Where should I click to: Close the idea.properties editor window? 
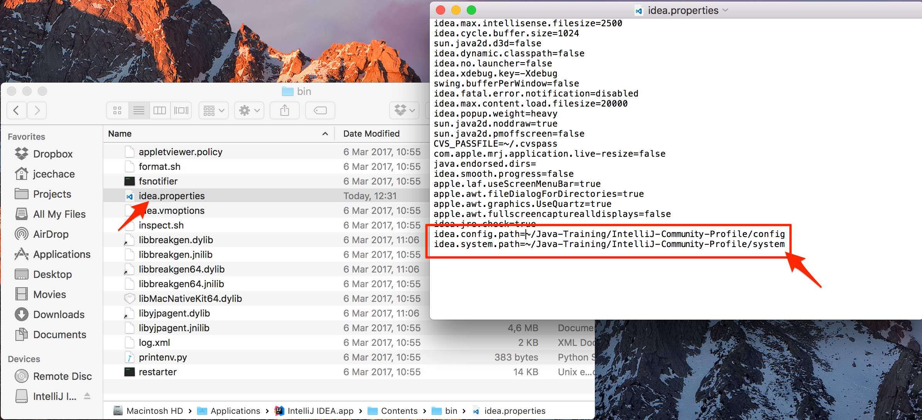pos(440,10)
